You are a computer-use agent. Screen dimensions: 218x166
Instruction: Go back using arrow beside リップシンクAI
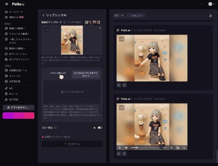point(43,15)
